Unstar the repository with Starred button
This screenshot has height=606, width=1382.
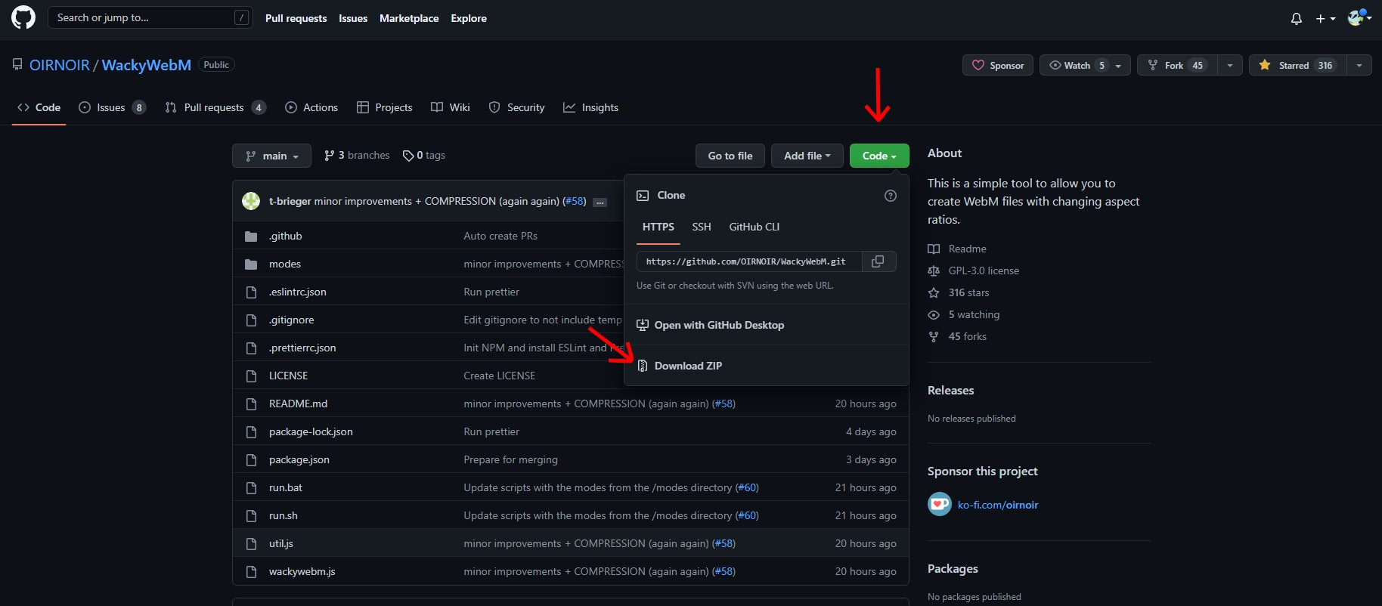point(1297,65)
